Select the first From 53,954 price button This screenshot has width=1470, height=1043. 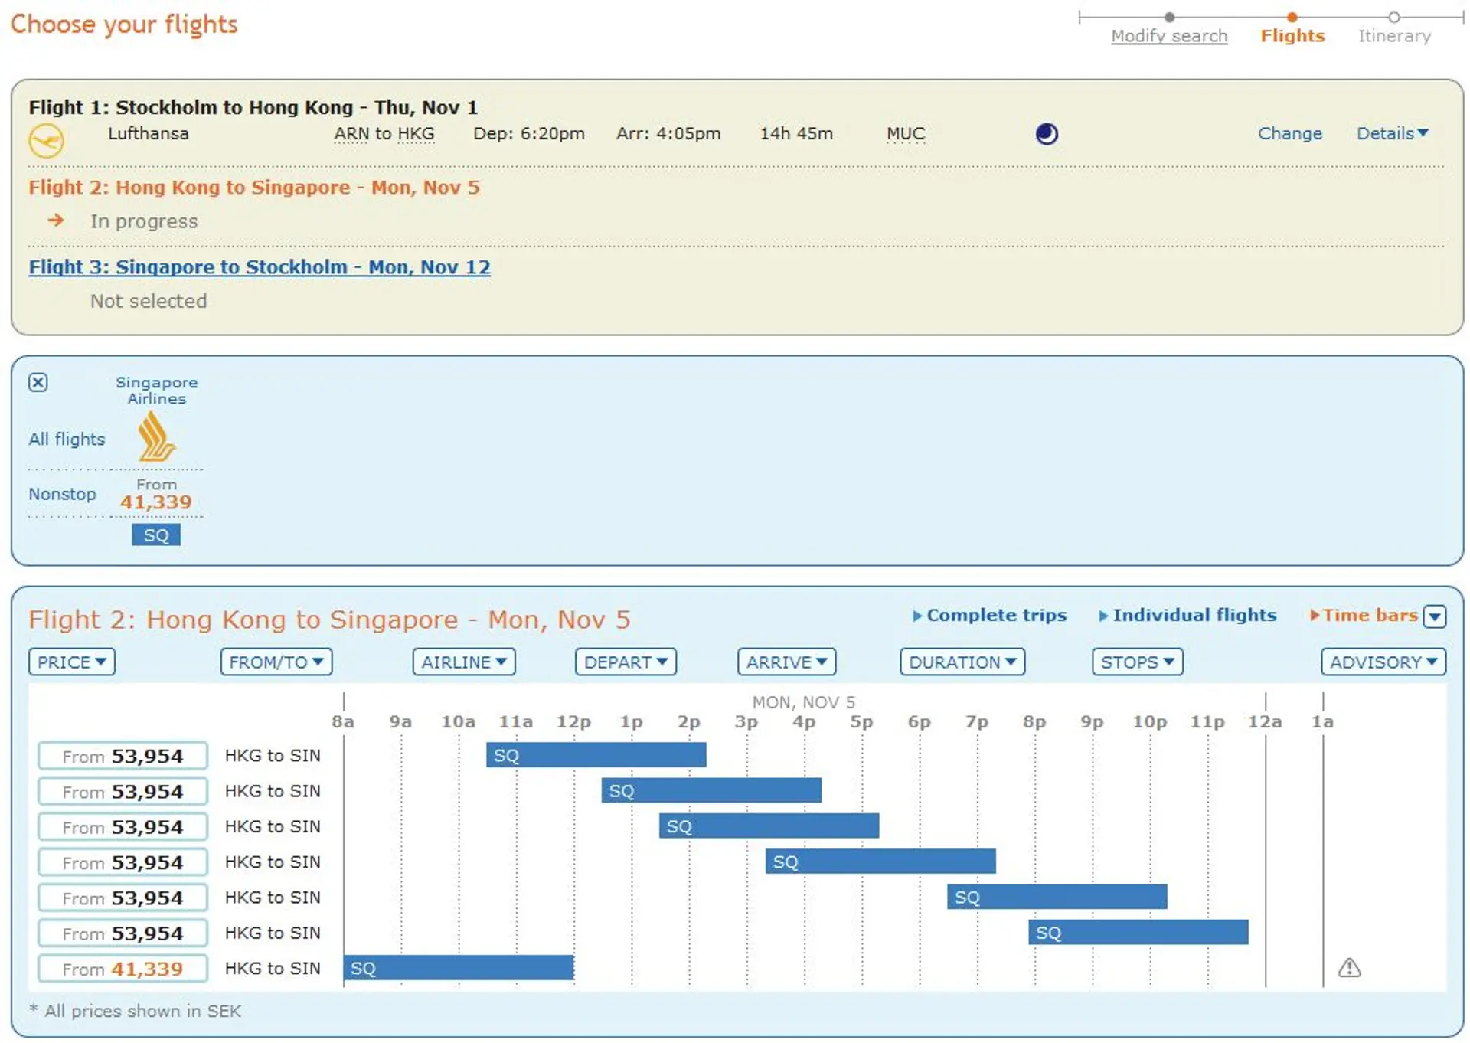pyautogui.click(x=122, y=756)
